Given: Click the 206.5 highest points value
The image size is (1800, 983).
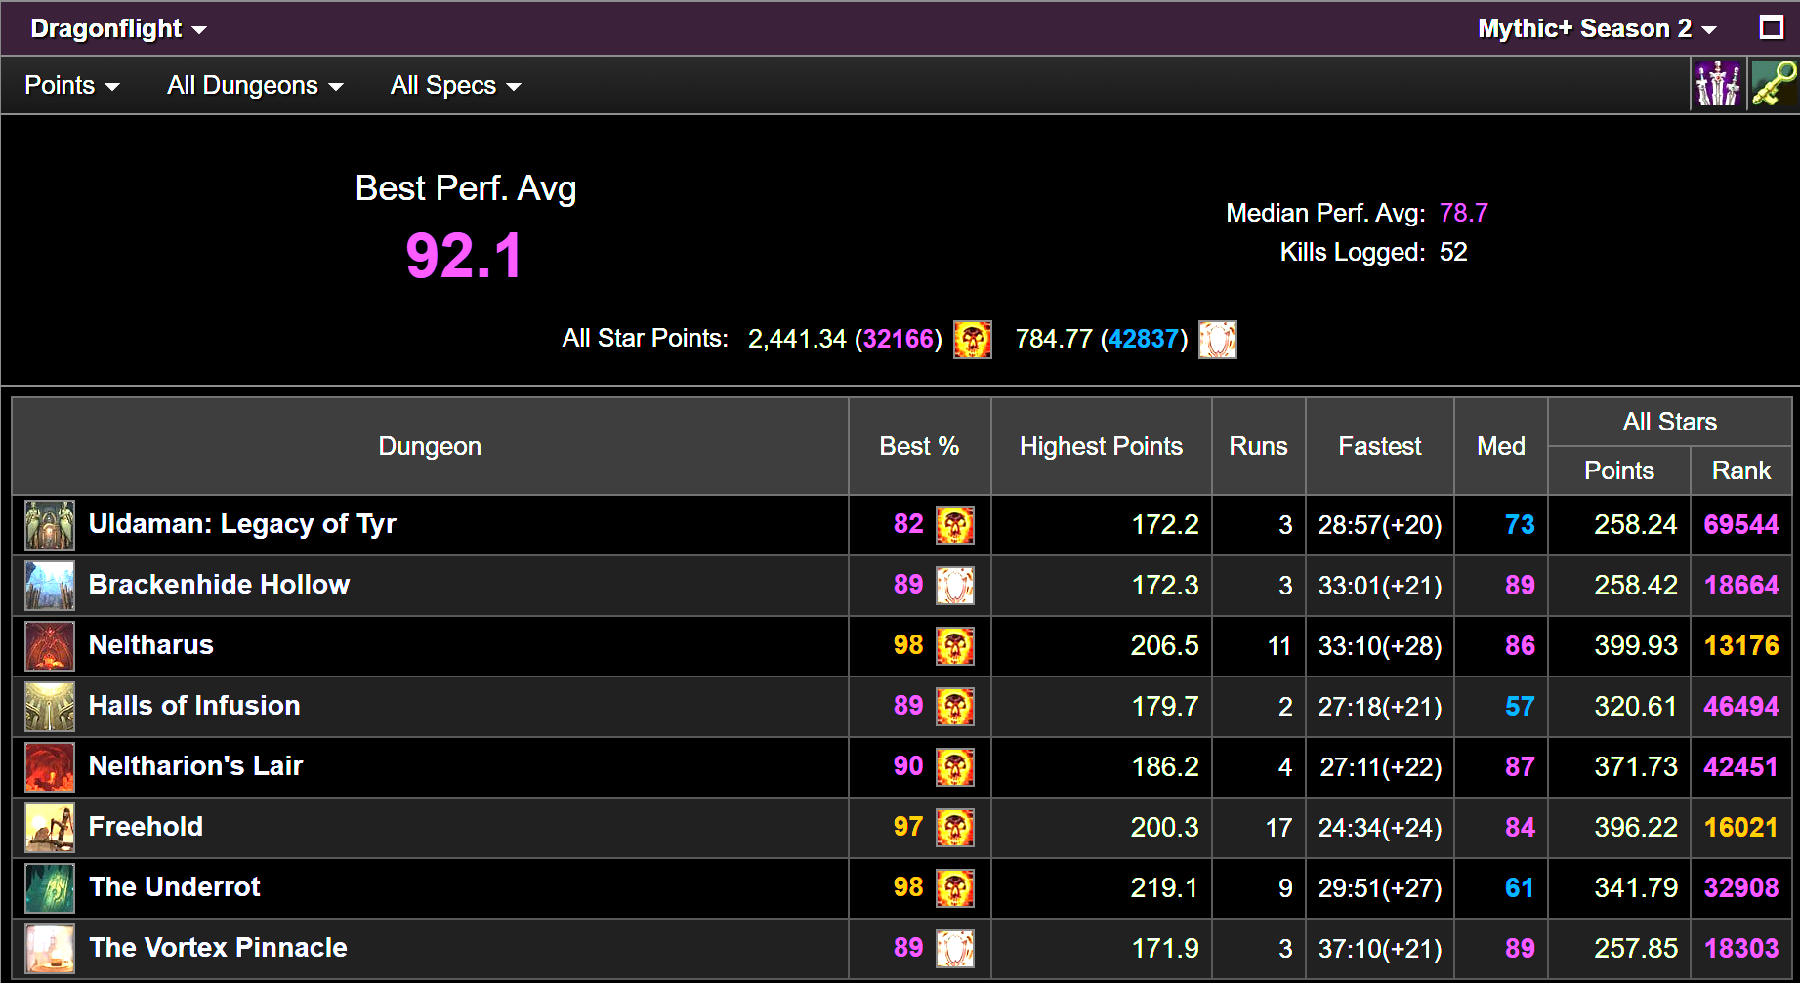Looking at the screenshot, I should [x=1164, y=645].
